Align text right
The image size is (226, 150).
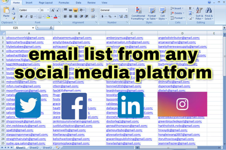75,16
